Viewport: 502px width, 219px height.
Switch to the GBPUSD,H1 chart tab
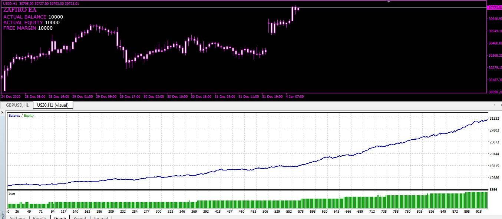point(17,105)
